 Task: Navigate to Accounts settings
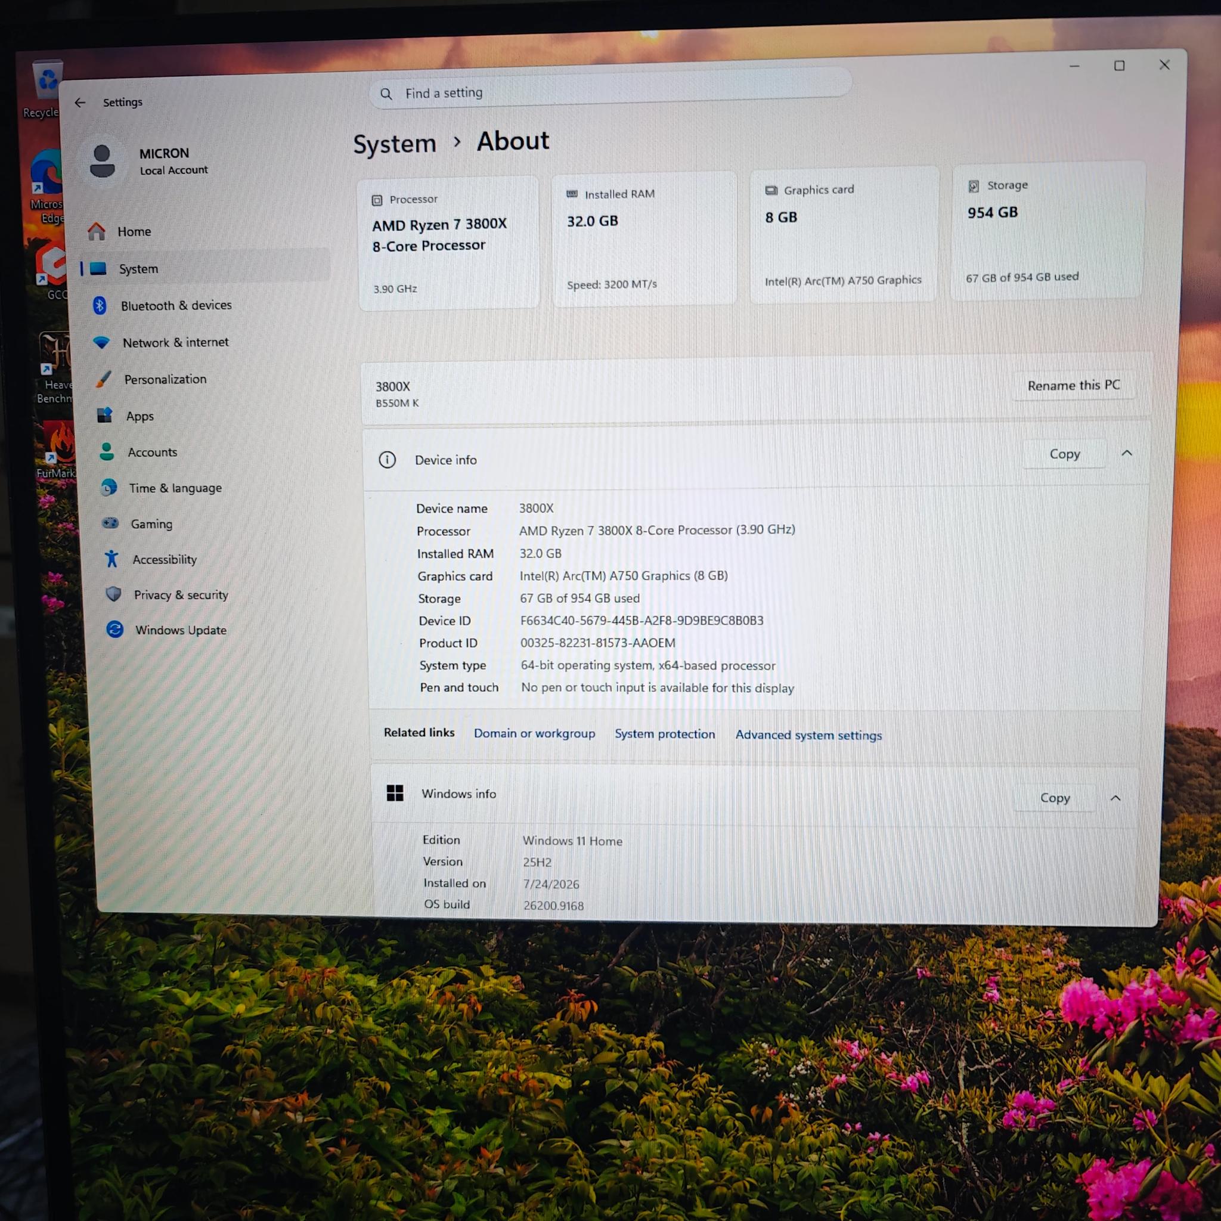[x=212, y=452]
